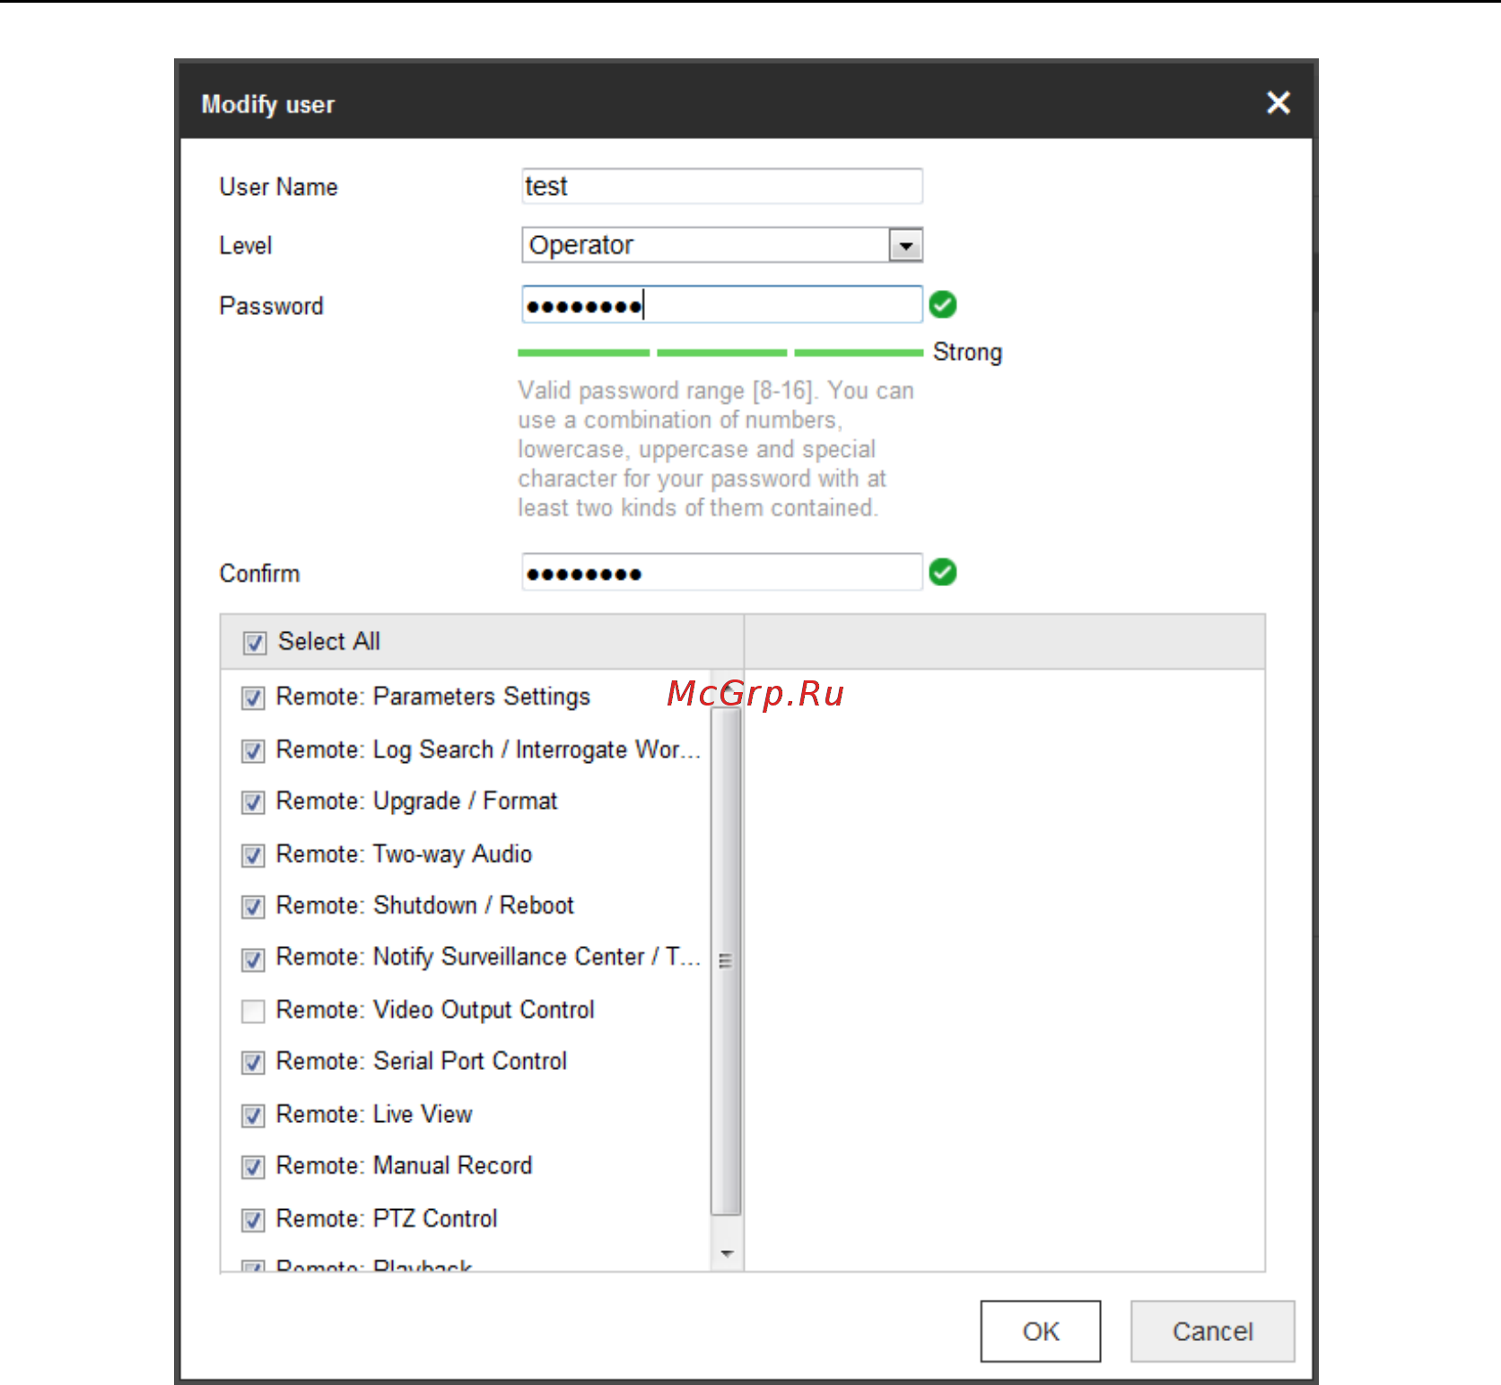Click the Strong password strength label
The image size is (1501, 1385).
tap(967, 352)
